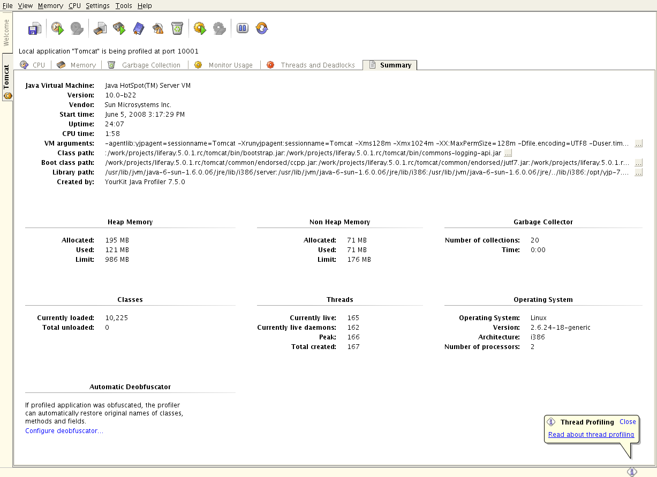
Task: Start object allocation recording via the chip-play icon
Action: (x=119, y=28)
